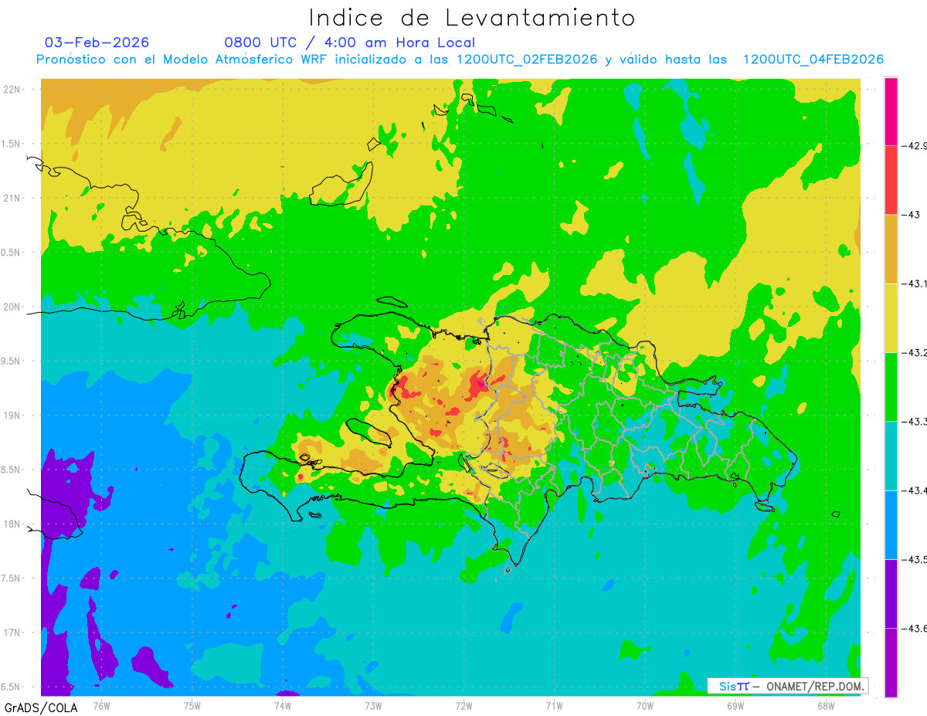Click the '75W' longitude label

point(192,706)
